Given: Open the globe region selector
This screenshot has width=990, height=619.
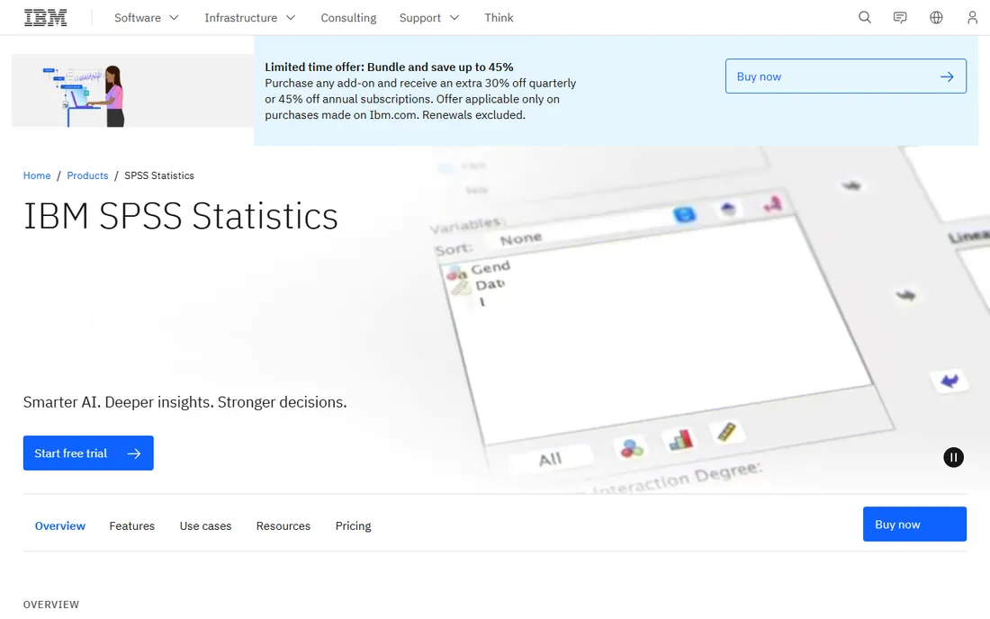Looking at the screenshot, I should click(x=936, y=18).
